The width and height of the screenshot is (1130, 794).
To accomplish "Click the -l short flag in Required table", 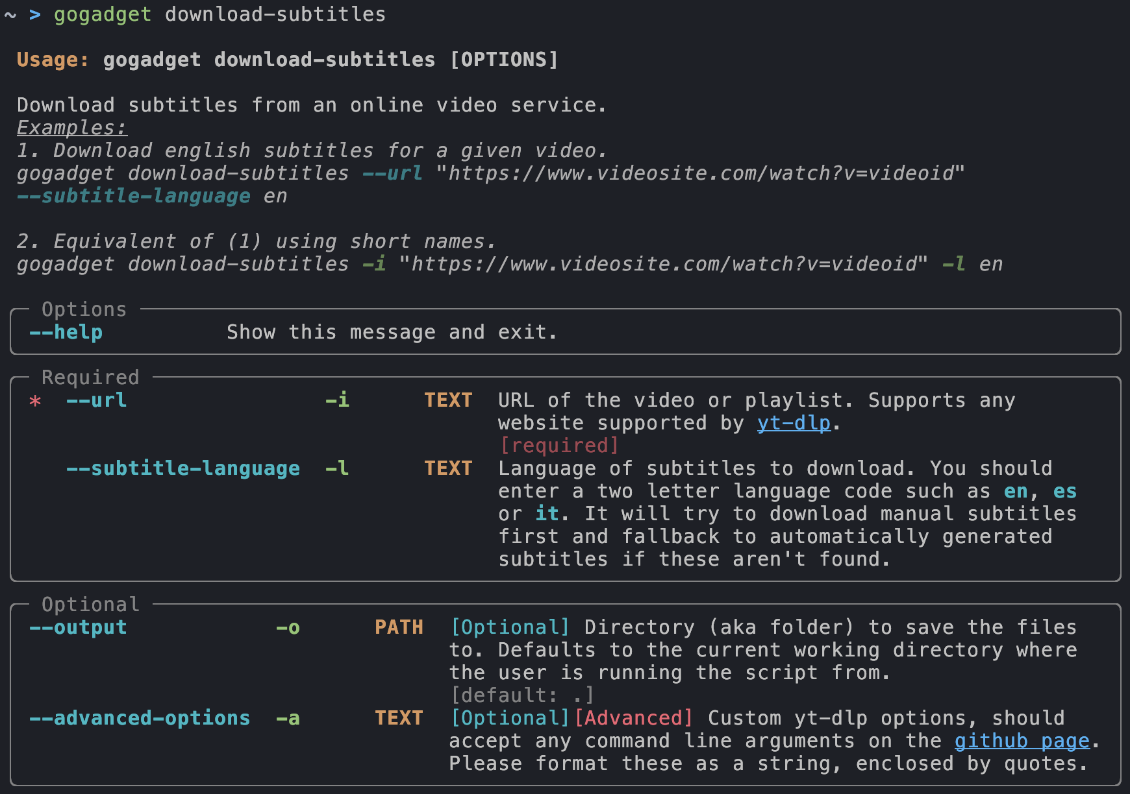I will (337, 468).
